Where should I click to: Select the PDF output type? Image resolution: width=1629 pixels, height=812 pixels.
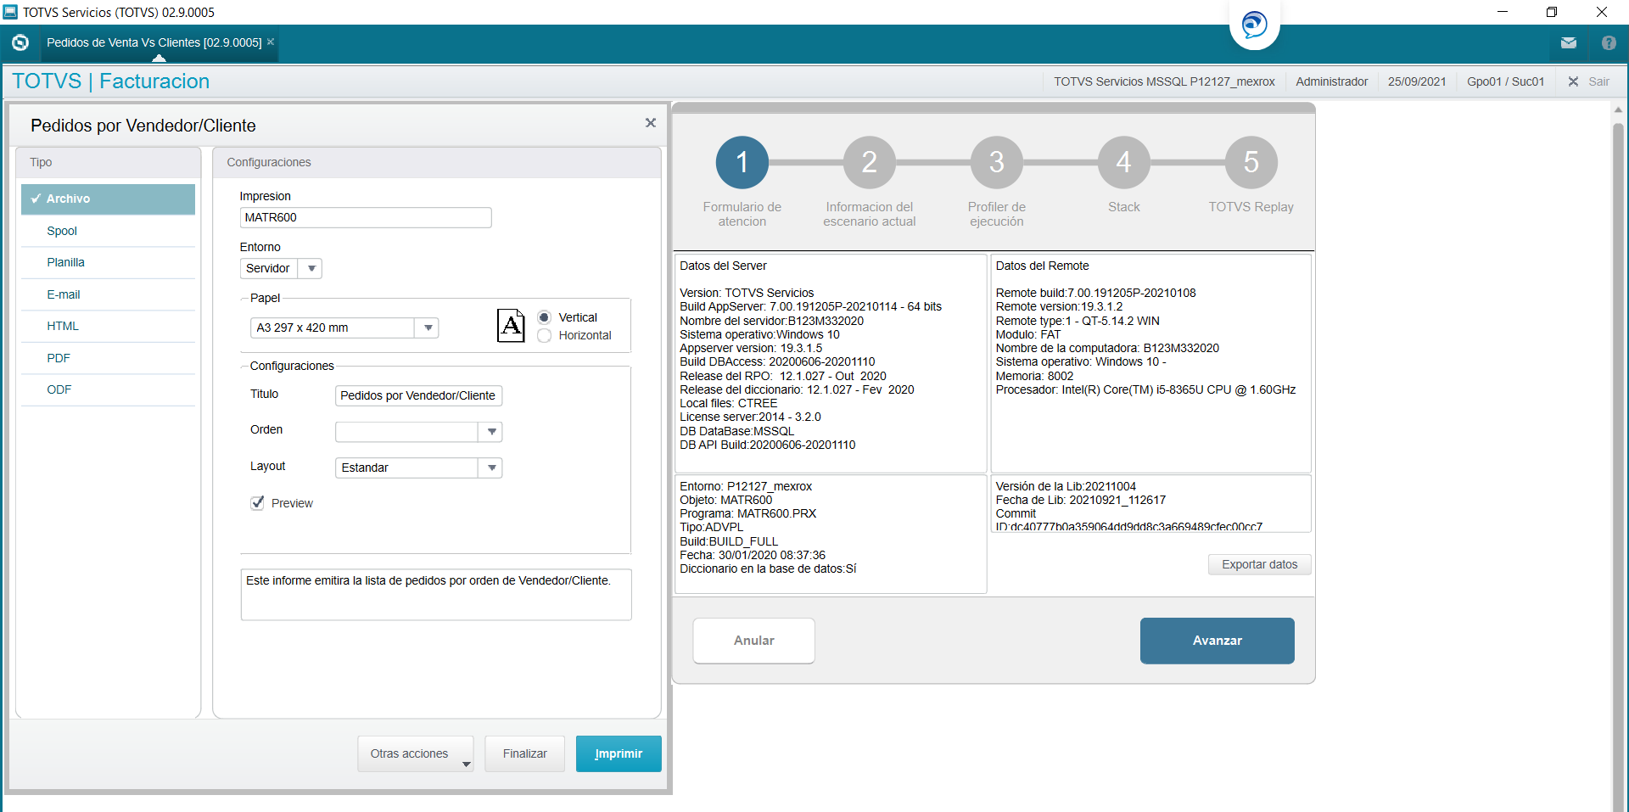pos(109,358)
